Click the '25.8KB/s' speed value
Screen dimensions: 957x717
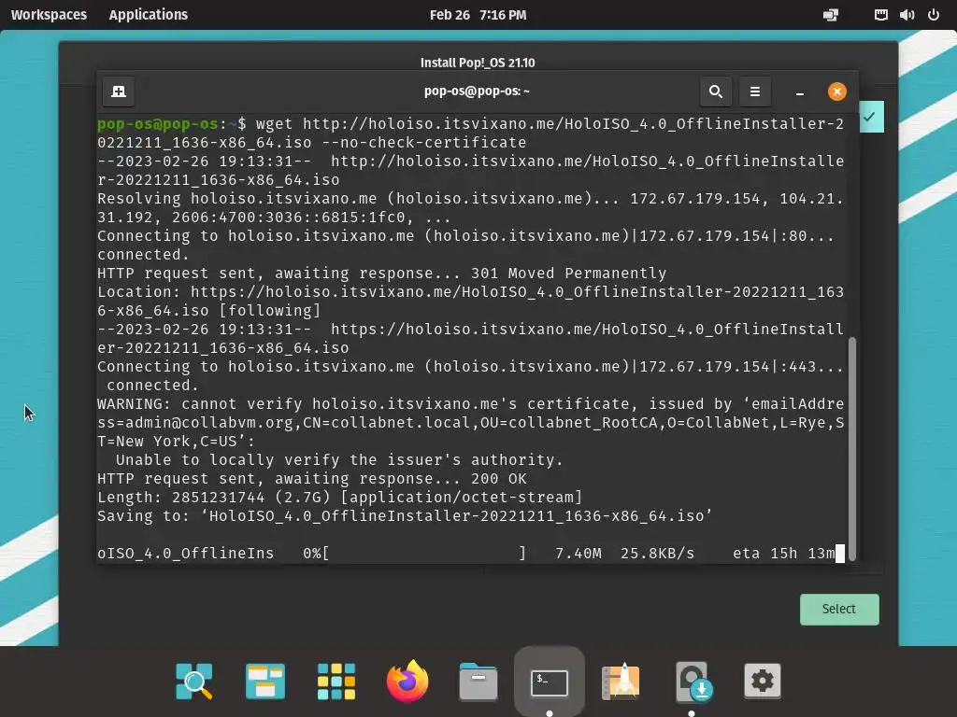657,553
